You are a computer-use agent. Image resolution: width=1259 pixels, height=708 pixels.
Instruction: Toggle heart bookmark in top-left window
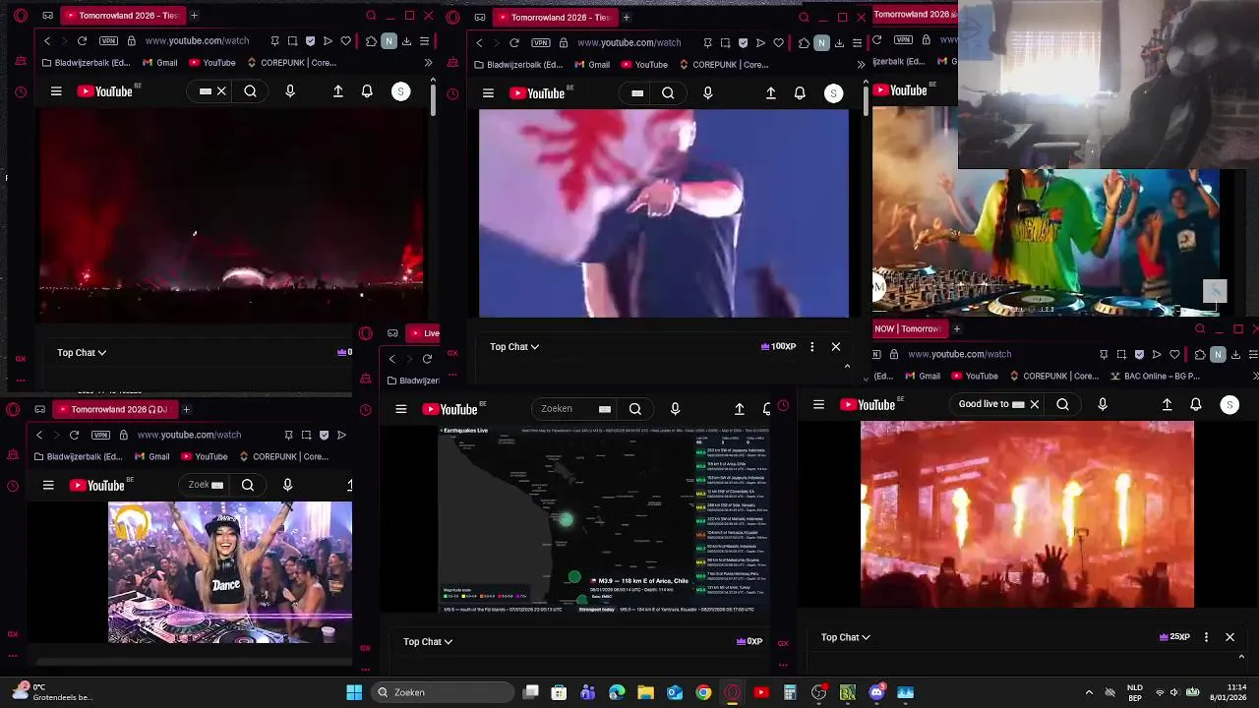coord(345,41)
